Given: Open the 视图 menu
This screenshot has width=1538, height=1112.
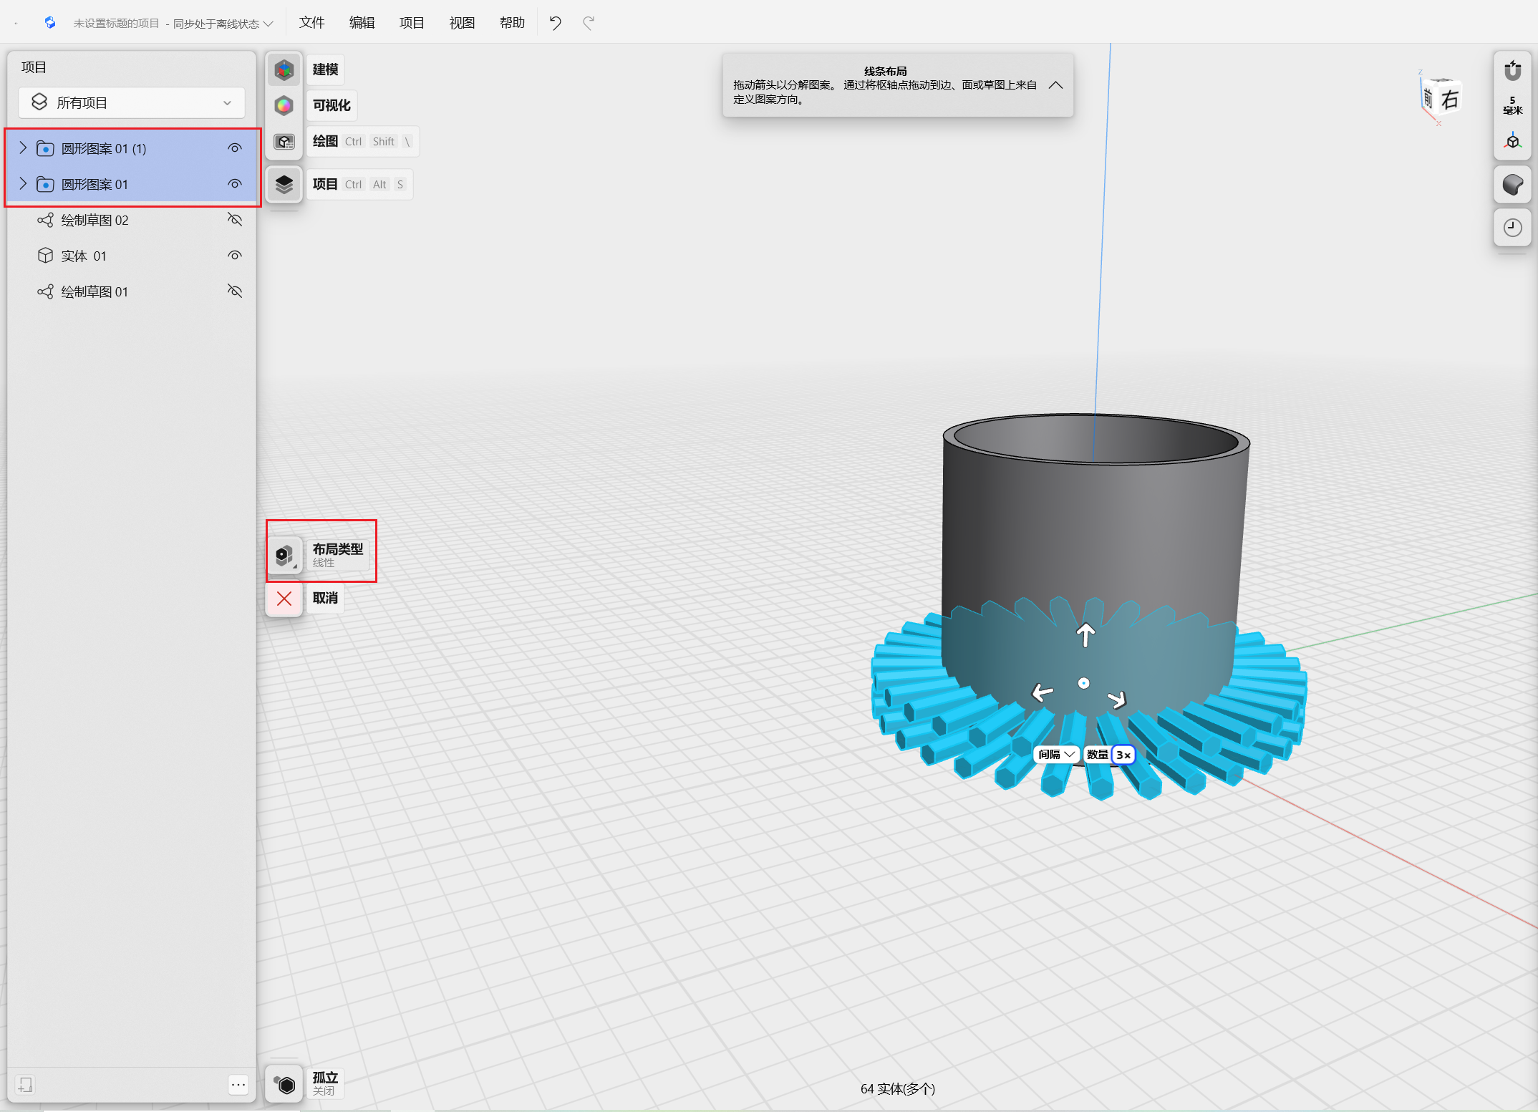Looking at the screenshot, I should click(x=462, y=23).
